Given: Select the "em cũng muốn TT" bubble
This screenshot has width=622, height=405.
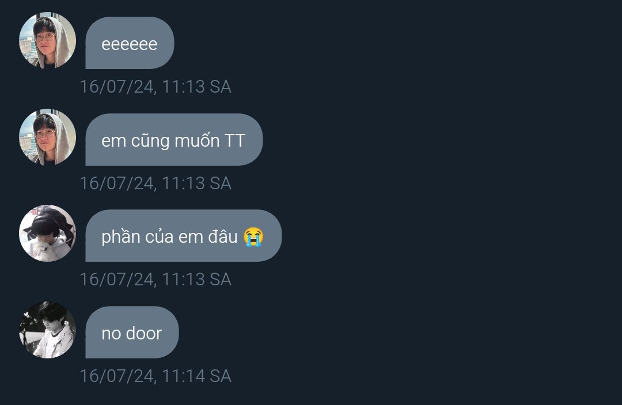Looking at the screenshot, I should point(174,139).
